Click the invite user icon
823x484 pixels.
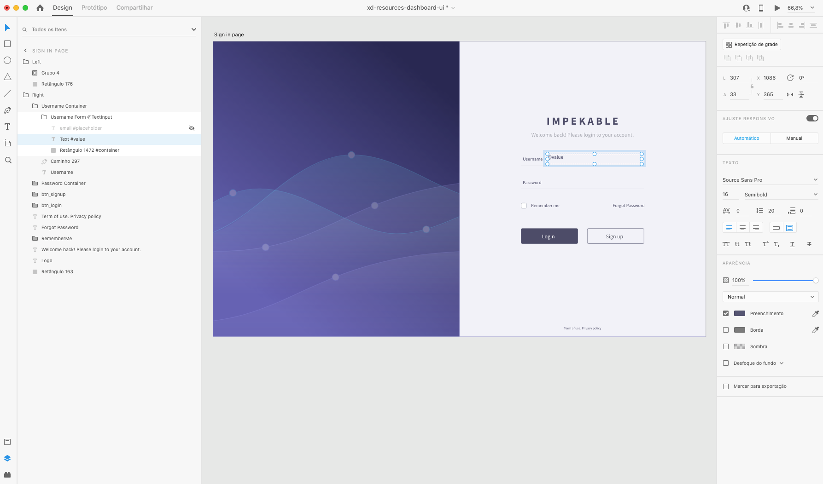(x=747, y=8)
